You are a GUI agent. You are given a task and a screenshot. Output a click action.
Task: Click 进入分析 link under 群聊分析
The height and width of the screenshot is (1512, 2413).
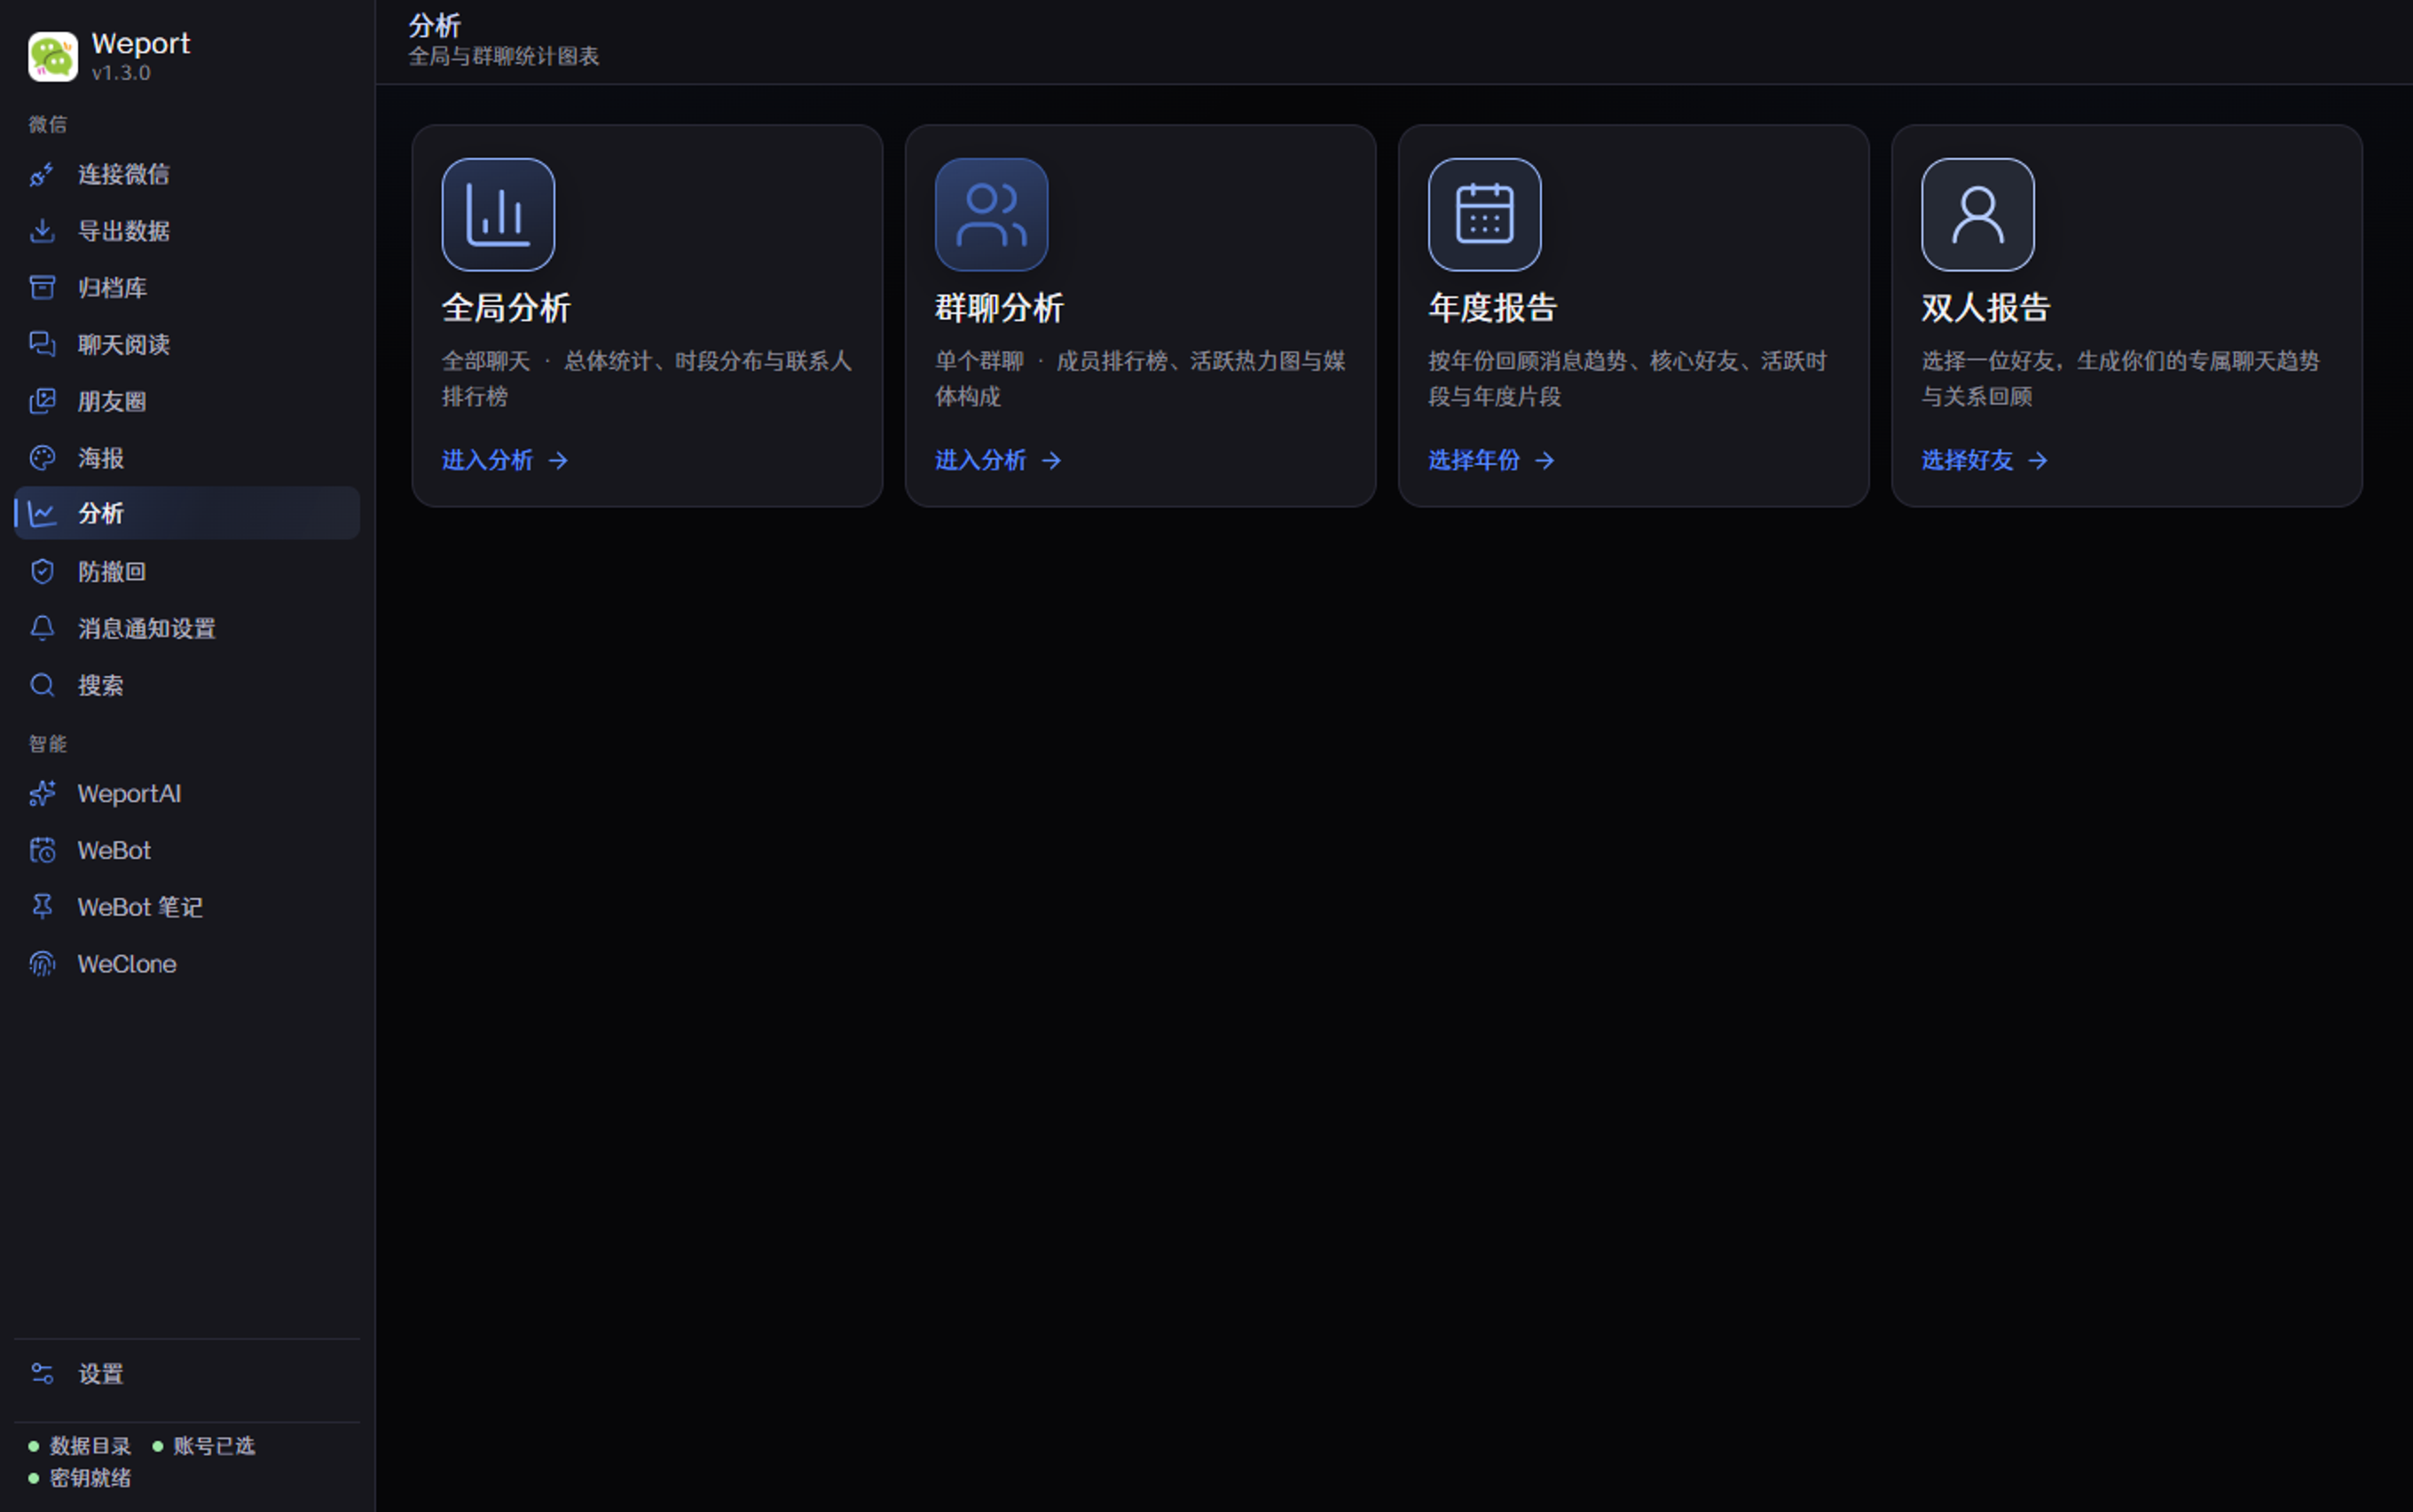coord(998,460)
